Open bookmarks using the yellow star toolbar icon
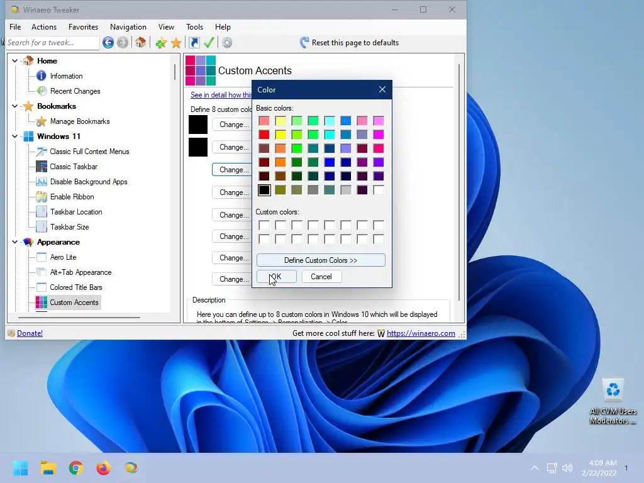This screenshot has height=483, width=644. pyautogui.click(x=176, y=43)
